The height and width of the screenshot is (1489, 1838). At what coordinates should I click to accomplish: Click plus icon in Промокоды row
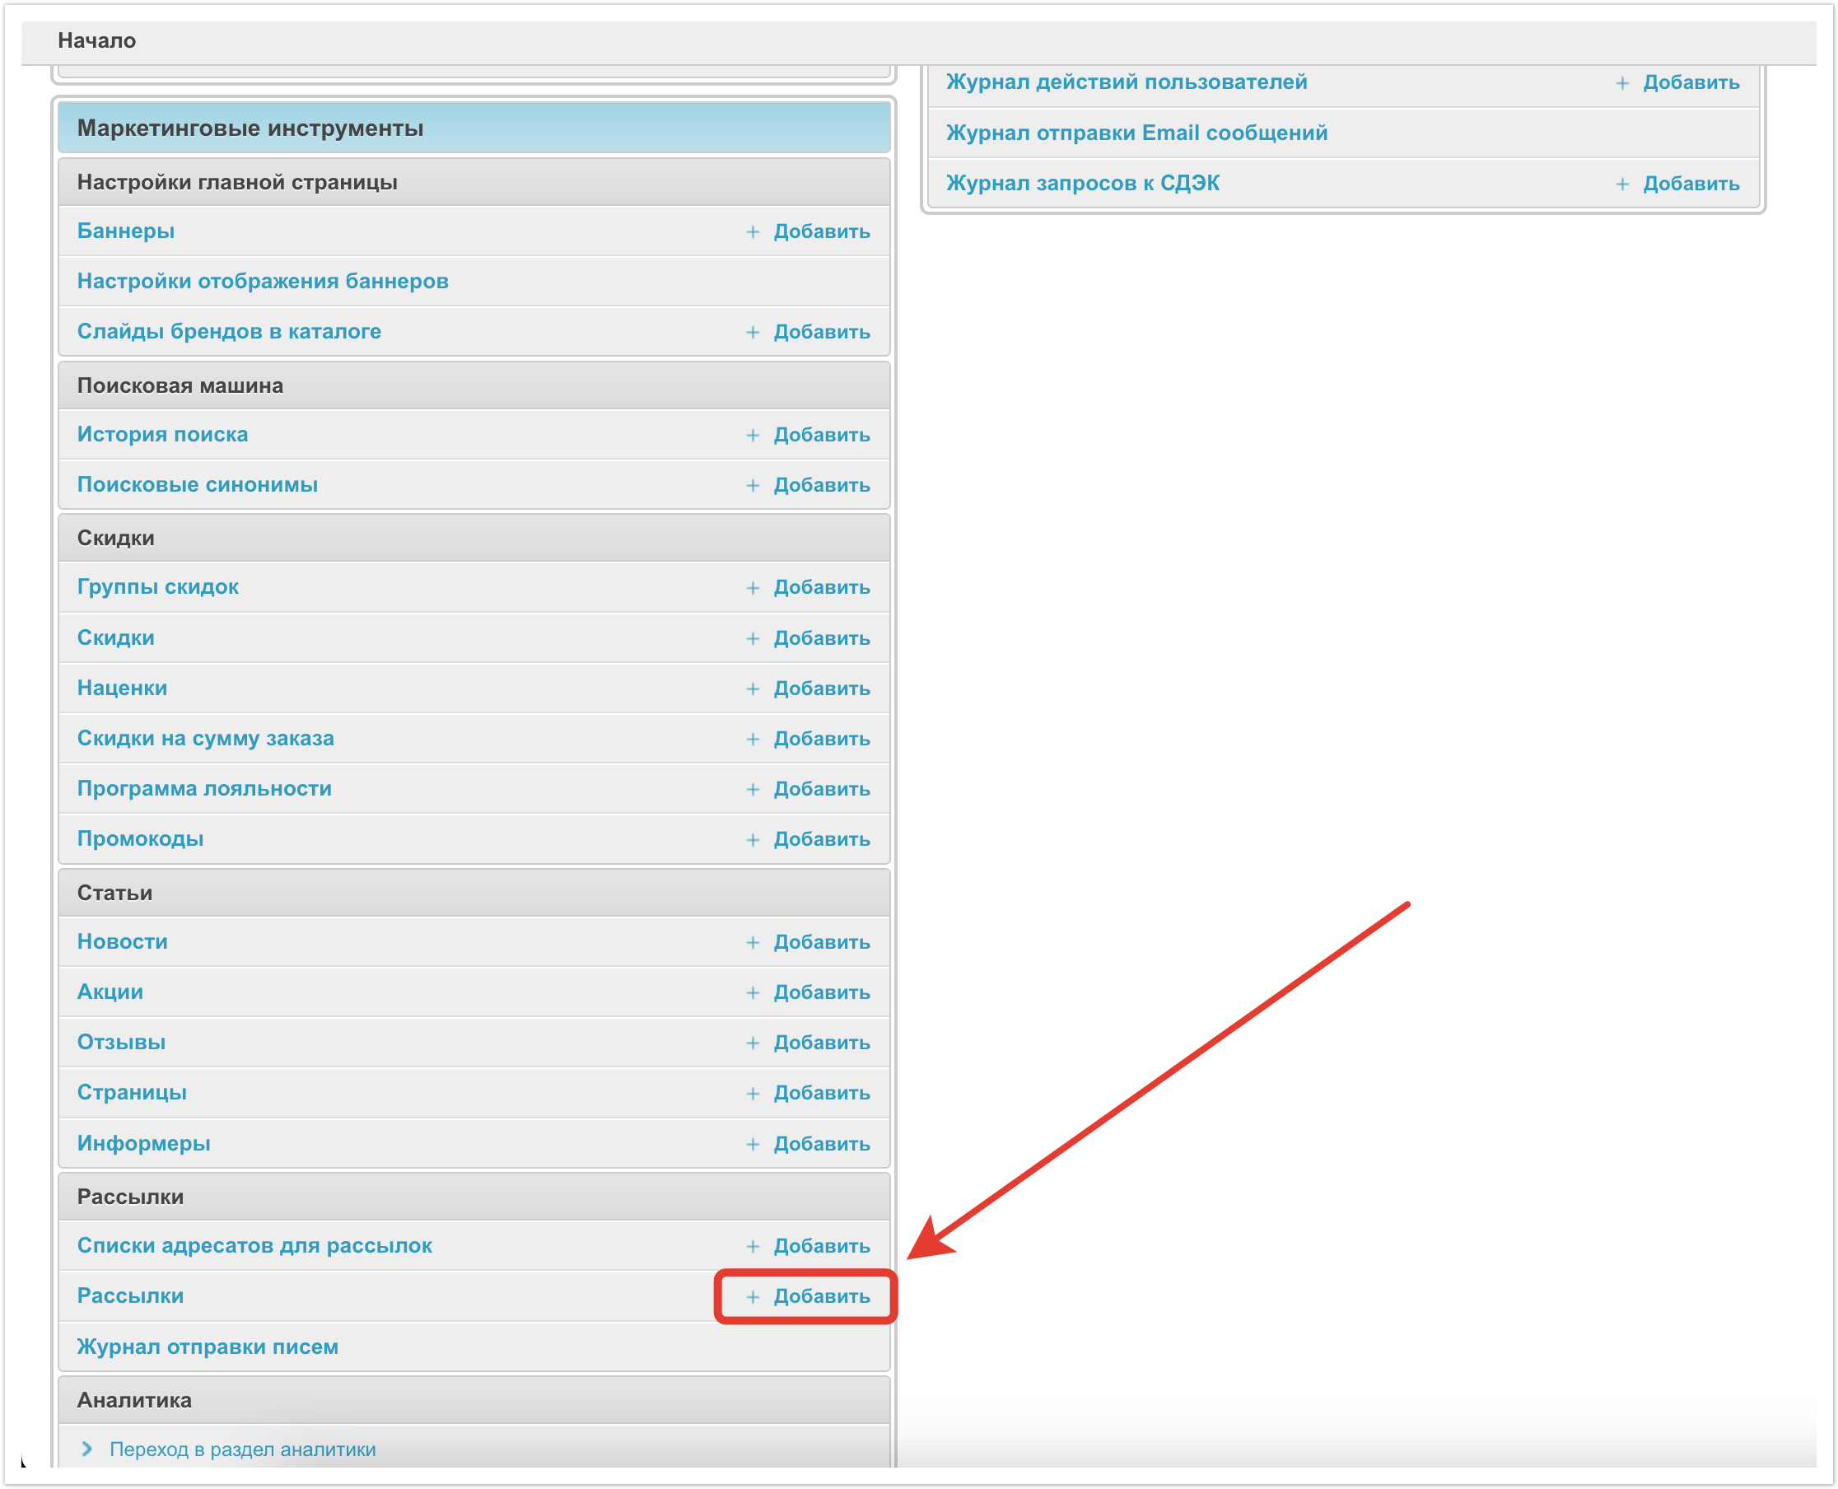(752, 840)
